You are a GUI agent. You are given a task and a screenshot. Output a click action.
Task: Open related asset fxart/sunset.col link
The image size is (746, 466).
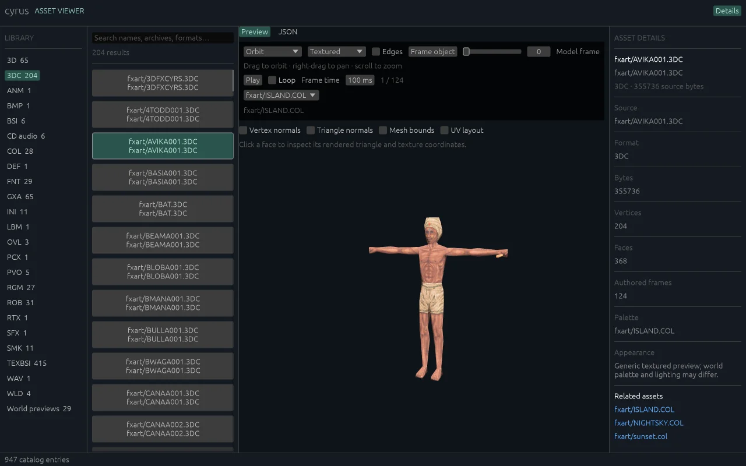(x=641, y=436)
